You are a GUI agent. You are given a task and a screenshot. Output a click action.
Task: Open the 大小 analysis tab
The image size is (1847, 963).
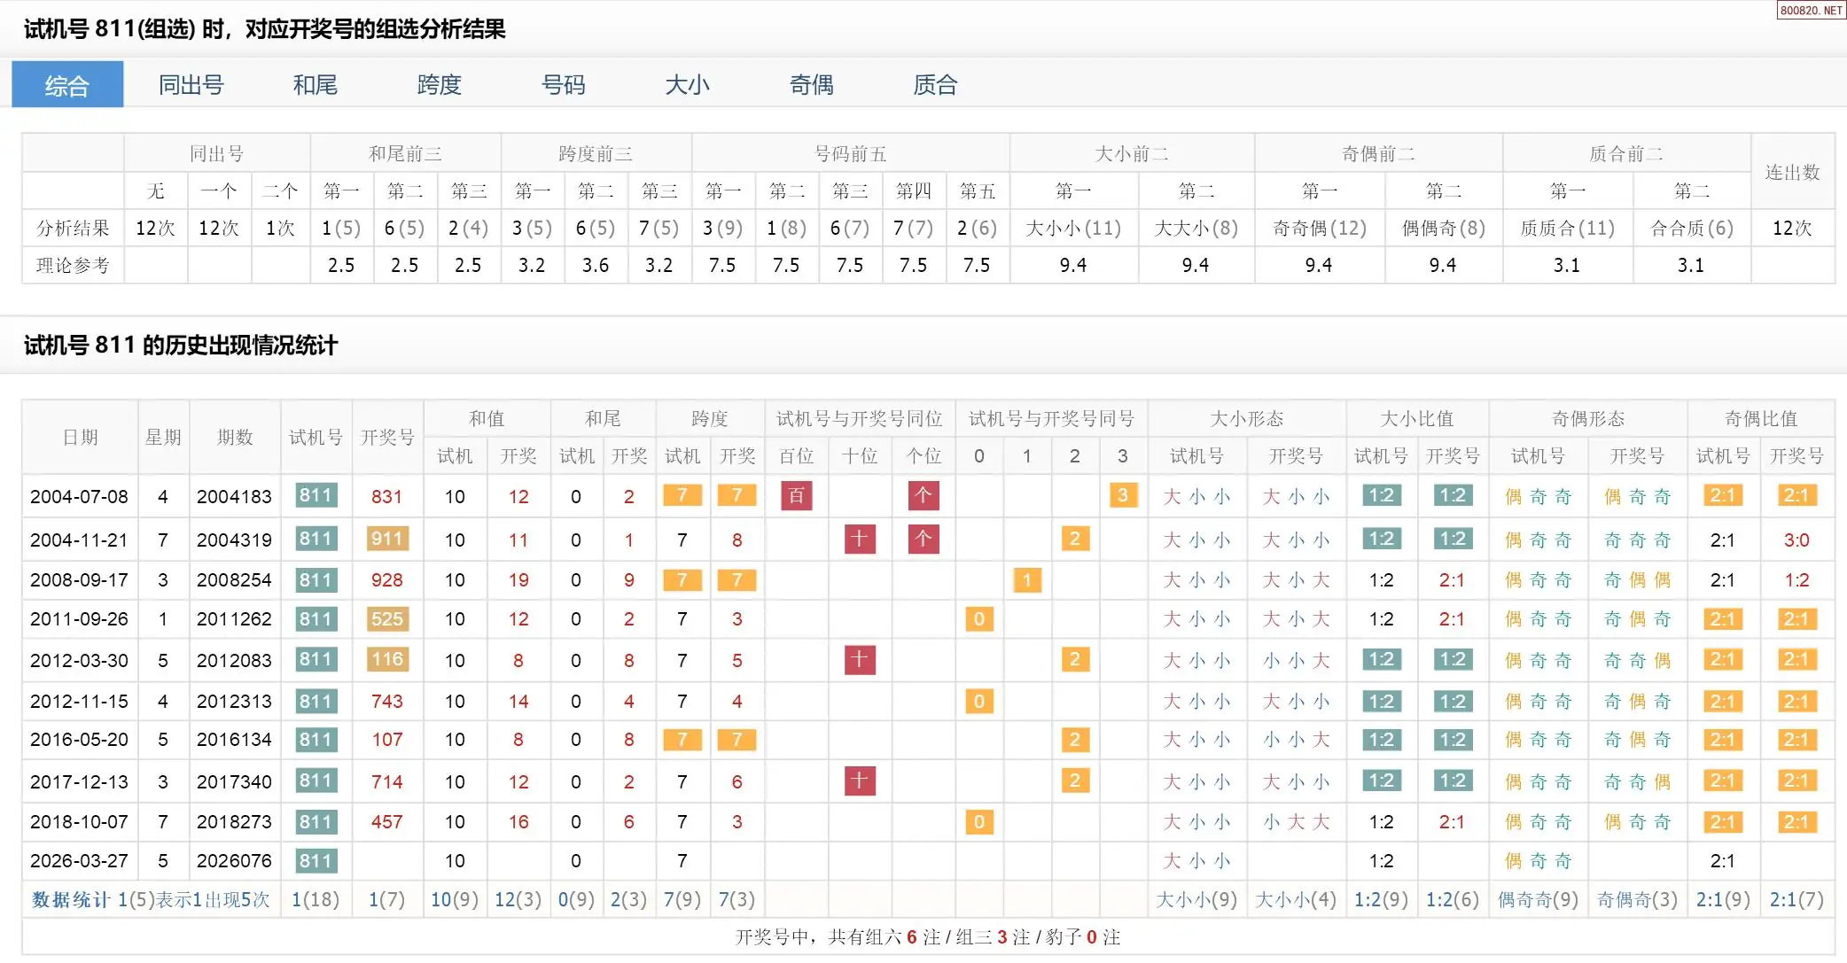pyautogui.click(x=687, y=85)
